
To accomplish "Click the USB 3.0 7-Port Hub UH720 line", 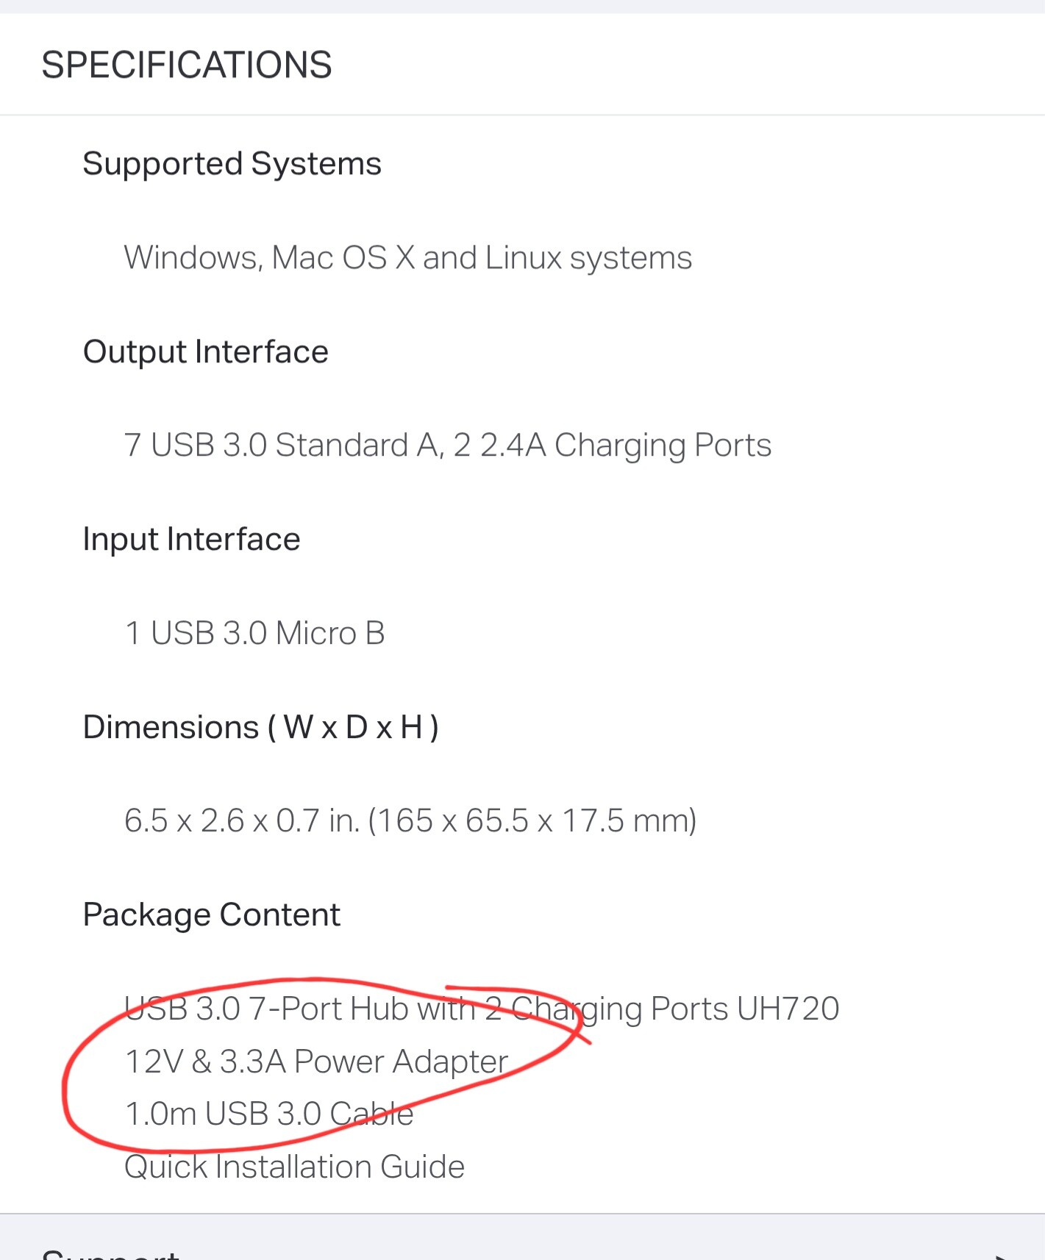I will point(481,1009).
